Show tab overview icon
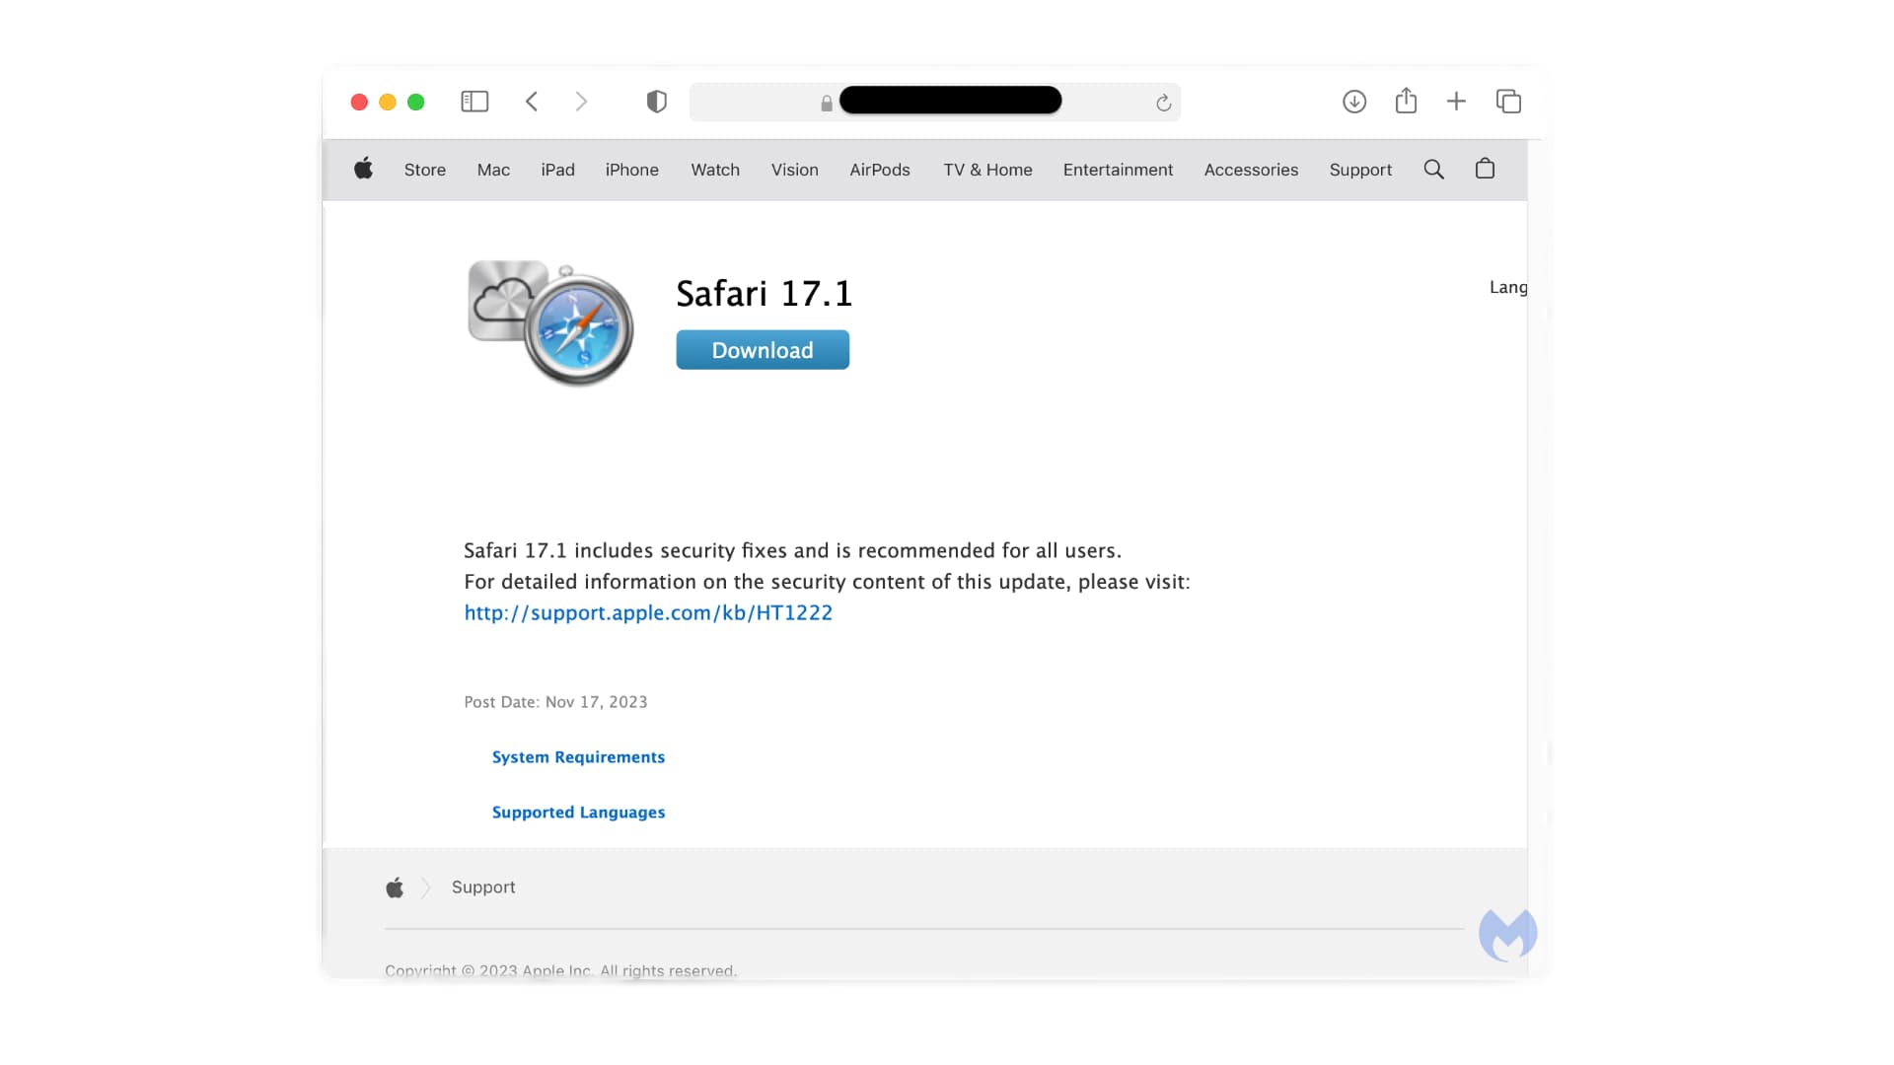Screen dimensions: 1894x1065 (x=1508, y=102)
